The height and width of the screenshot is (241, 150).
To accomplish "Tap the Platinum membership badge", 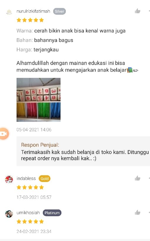I will pos(52,213).
